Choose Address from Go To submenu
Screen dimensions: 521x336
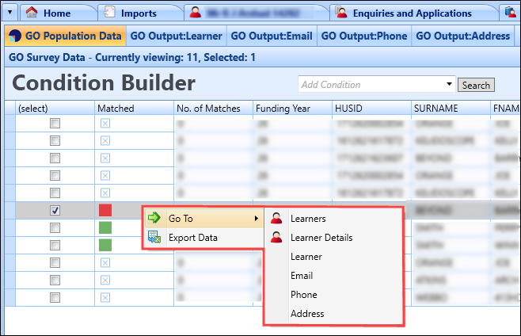pyautogui.click(x=334, y=313)
